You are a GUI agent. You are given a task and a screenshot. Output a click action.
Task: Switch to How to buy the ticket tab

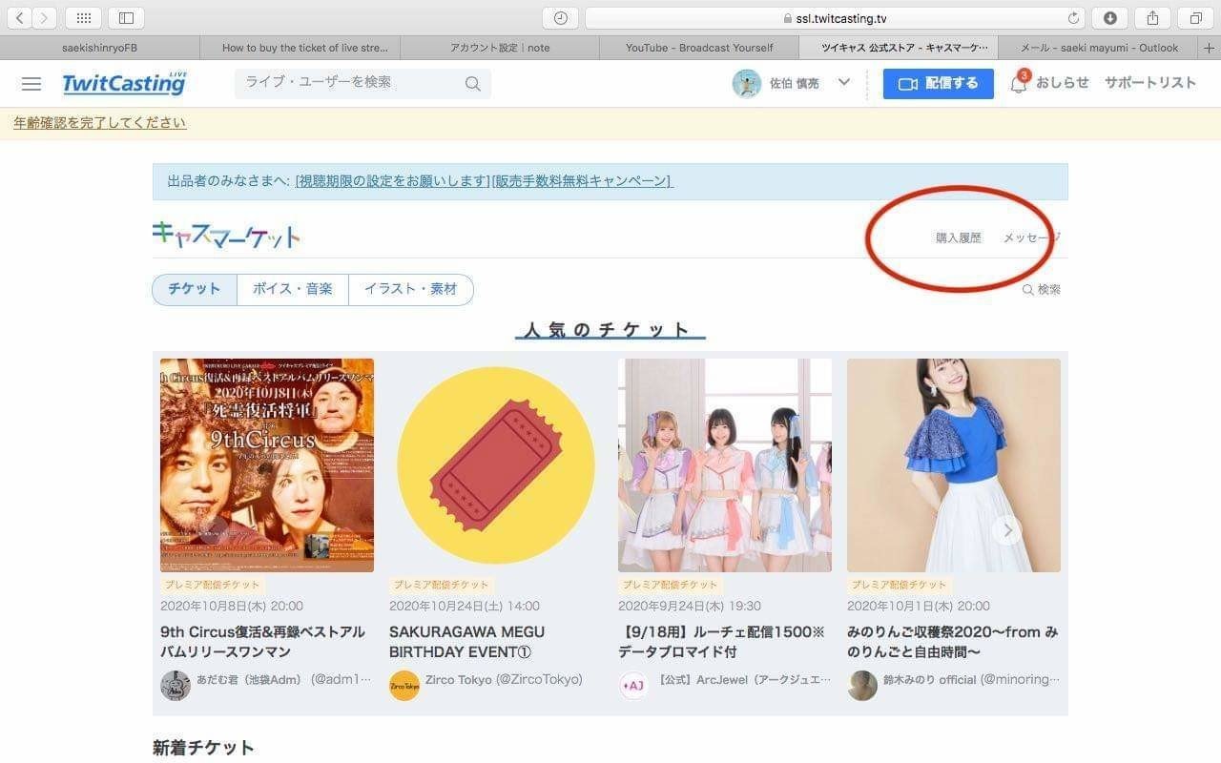tap(300, 48)
